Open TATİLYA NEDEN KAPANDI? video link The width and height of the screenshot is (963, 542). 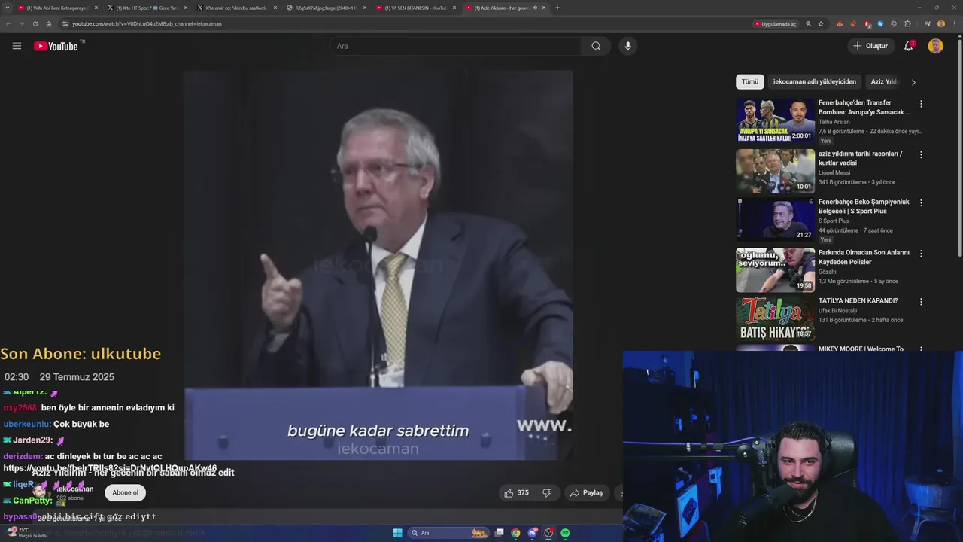tap(858, 300)
